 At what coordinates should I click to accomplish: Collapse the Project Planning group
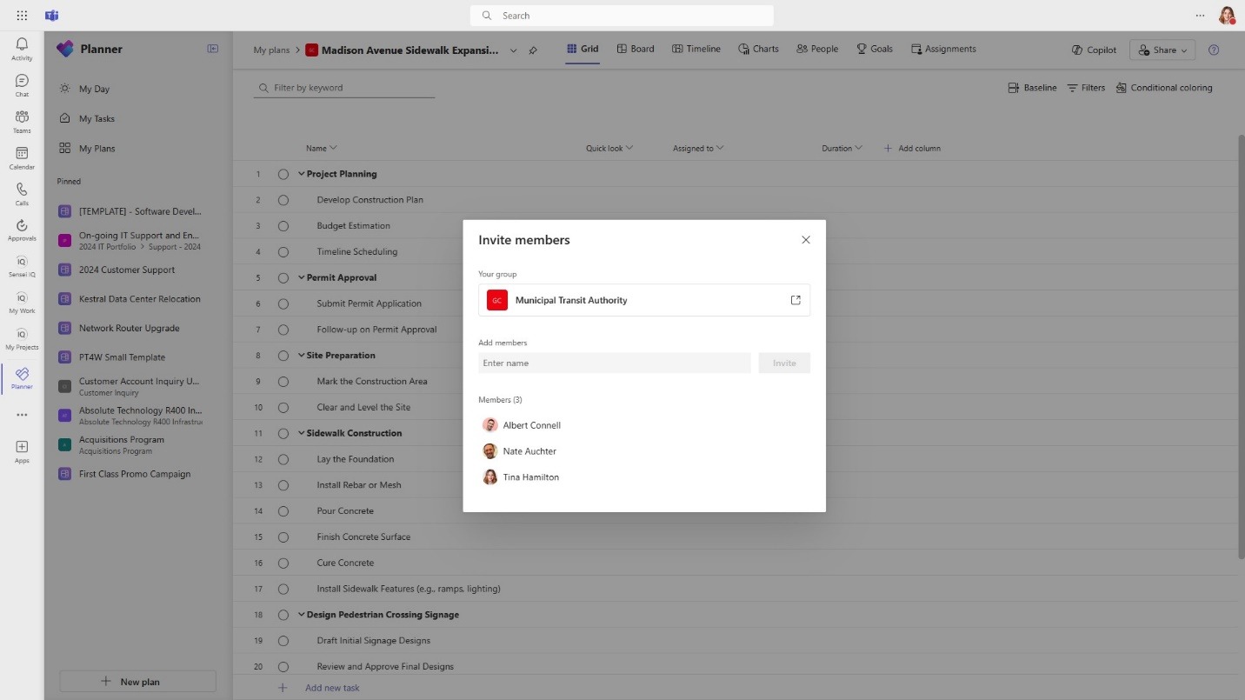click(x=302, y=174)
